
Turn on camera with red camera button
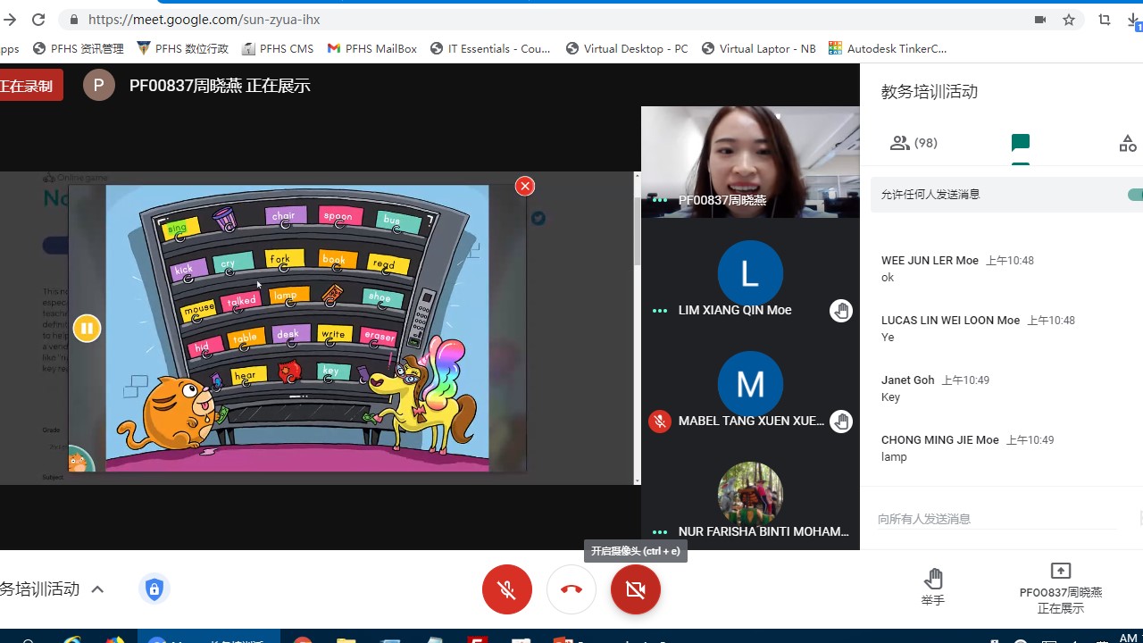(x=636, y=589)
